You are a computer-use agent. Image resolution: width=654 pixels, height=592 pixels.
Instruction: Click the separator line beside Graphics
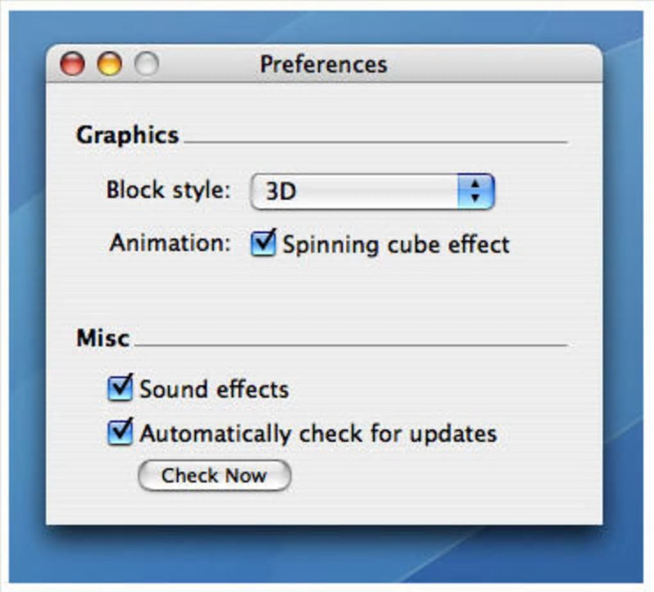375,142
